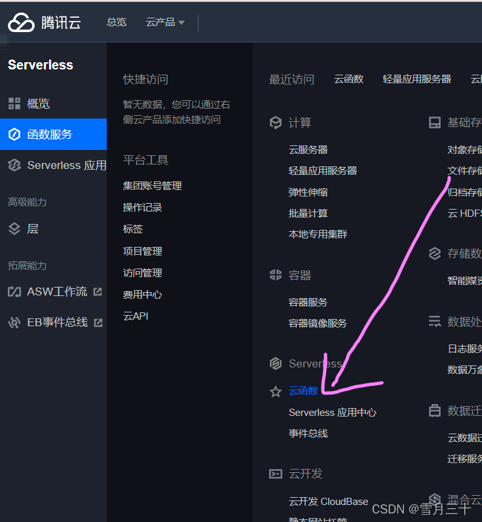Click the 概览 grid icon in sidebar

pyautogui.click(x=14, y=103)
